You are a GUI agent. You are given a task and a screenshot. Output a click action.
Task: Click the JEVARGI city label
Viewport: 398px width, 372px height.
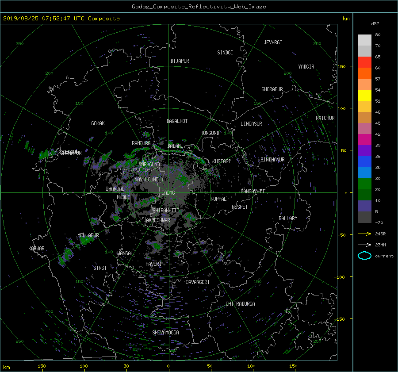273,42
